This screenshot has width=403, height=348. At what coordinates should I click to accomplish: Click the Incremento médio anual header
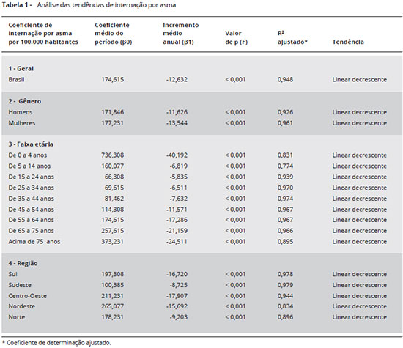pyautogui.click(x=181, y=34)
